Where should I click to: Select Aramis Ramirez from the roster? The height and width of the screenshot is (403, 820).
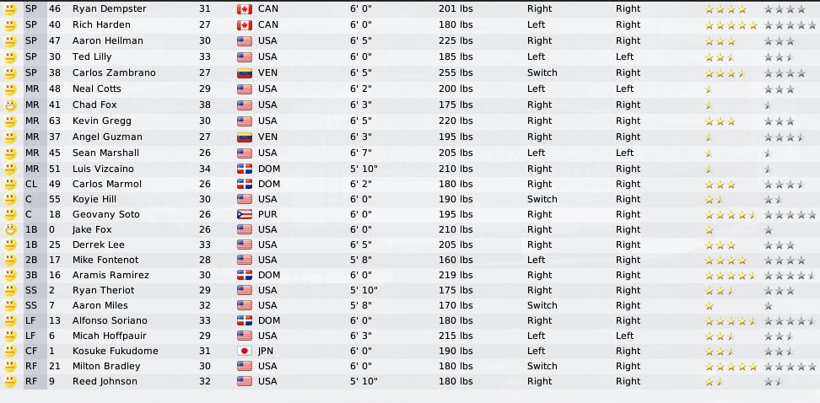(111, 276)
